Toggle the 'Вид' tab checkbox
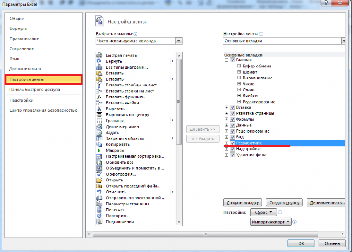This screenshot has width=352, height=252. point(232,137)
